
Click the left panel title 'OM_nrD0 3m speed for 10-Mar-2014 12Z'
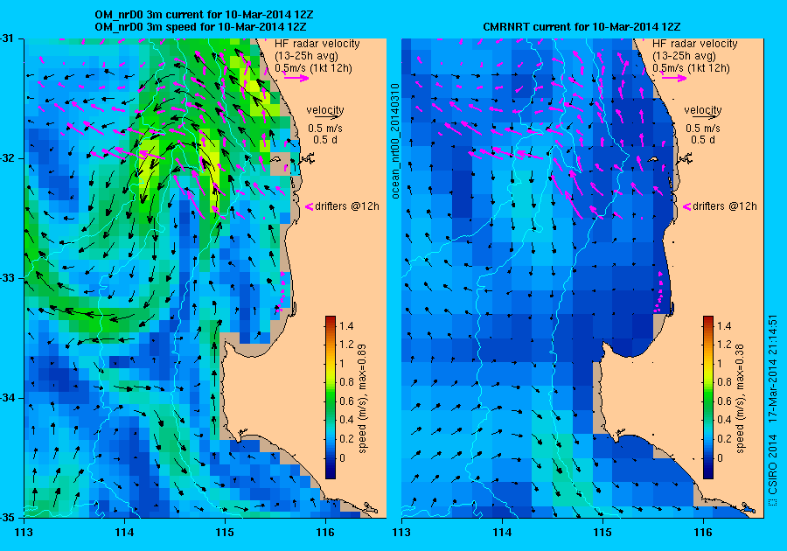(200, 27)
